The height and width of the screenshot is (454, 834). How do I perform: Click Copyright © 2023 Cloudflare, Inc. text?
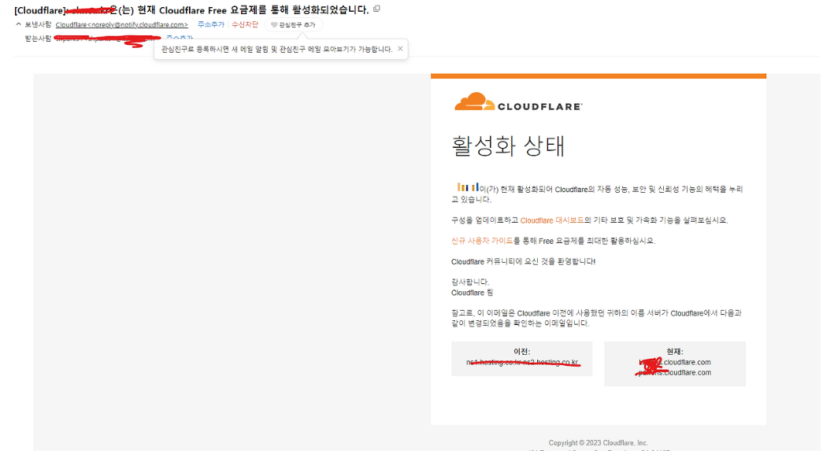point(599,443)
